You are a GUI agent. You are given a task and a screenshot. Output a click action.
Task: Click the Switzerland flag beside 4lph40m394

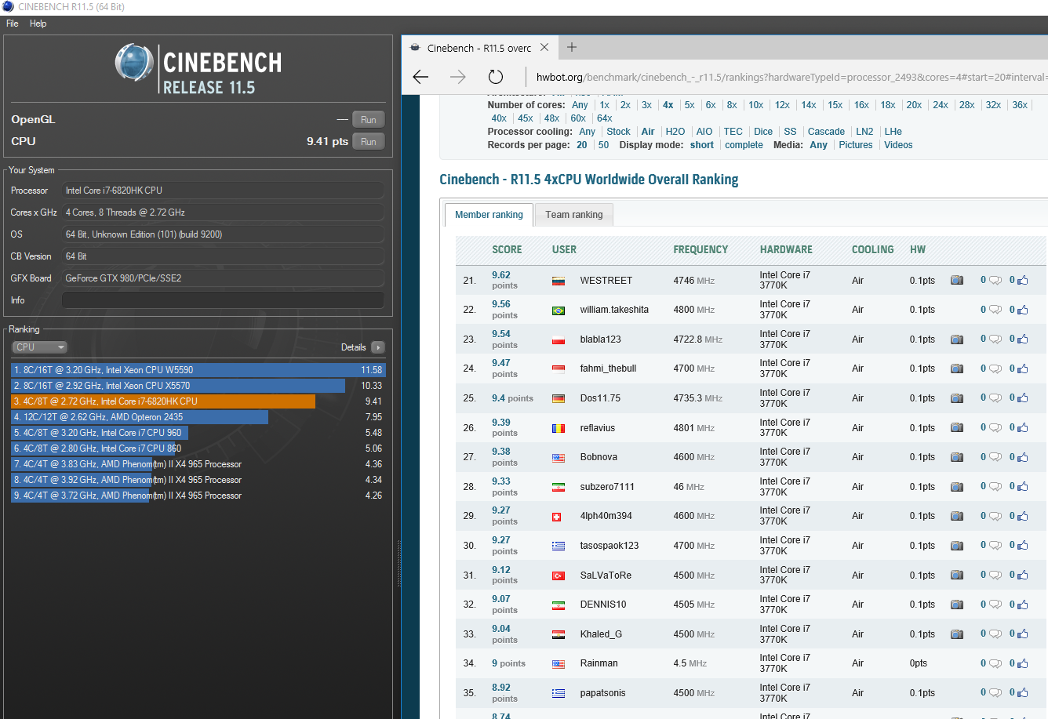pyautogui.click(x=559, y=517)
